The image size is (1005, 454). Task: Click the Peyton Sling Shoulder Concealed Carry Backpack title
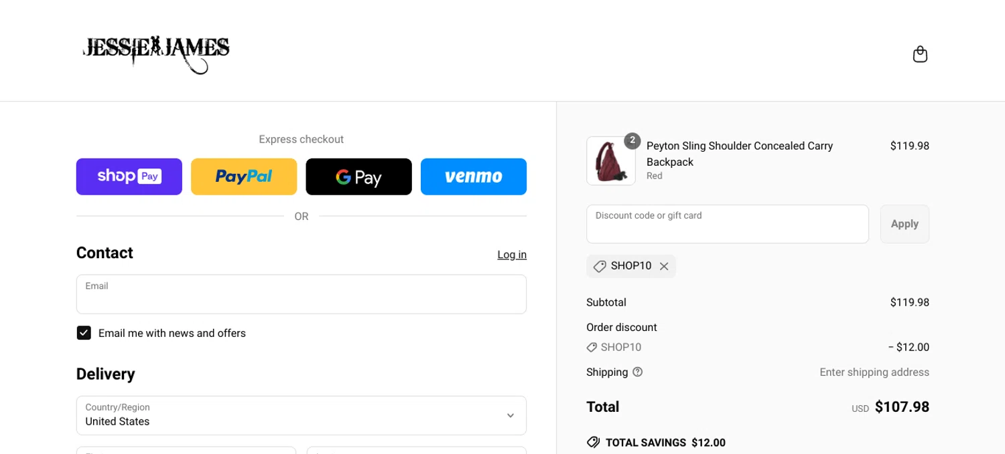[740, 154]
